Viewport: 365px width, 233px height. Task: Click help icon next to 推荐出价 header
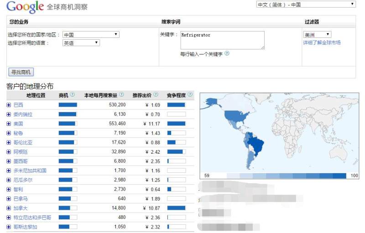[156, 95]
